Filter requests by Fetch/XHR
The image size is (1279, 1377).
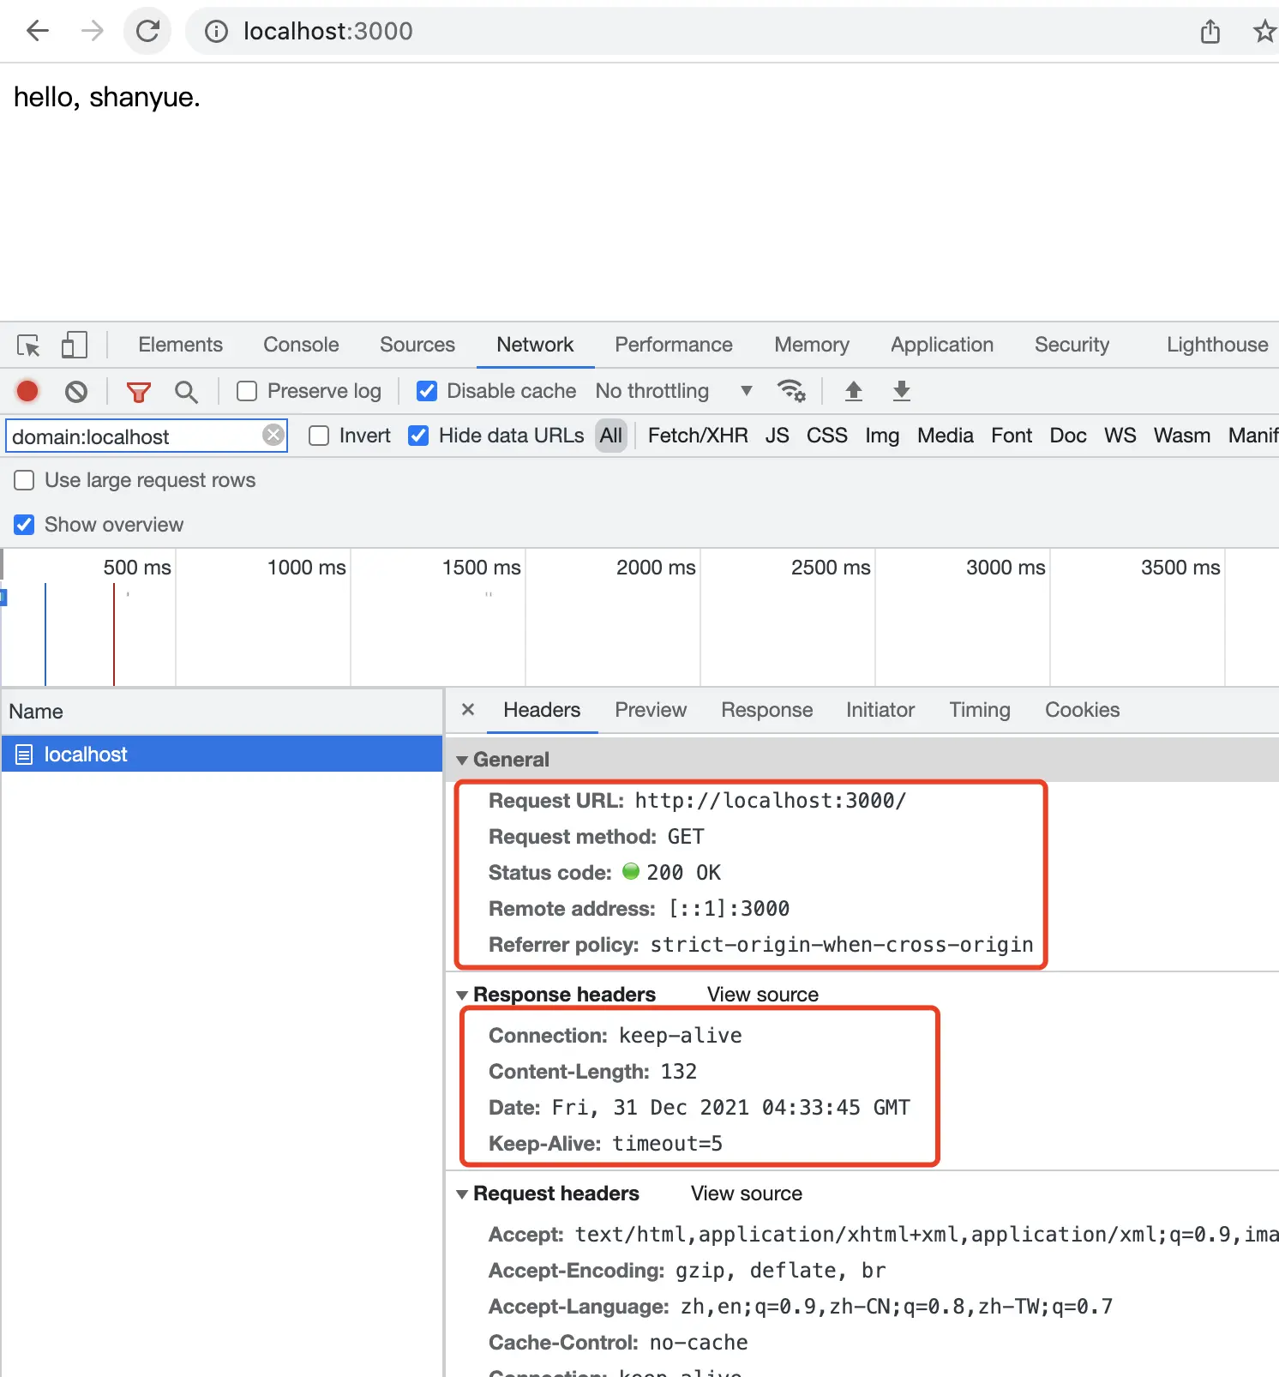pos(698,436)
